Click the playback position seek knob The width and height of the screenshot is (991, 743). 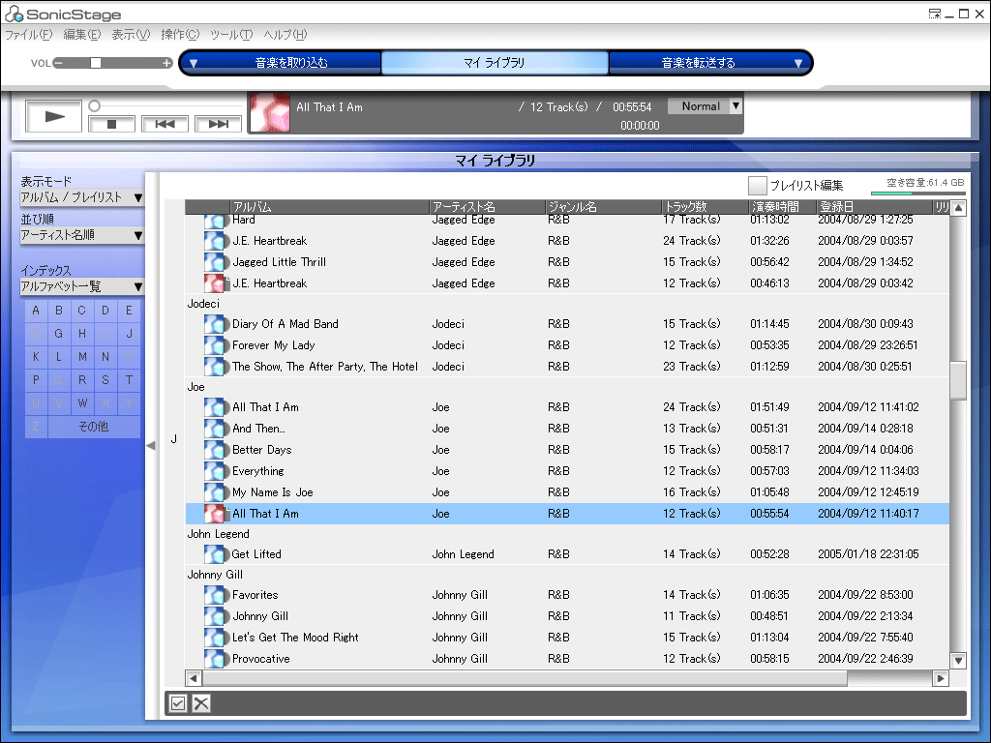(x=94, y=105)
